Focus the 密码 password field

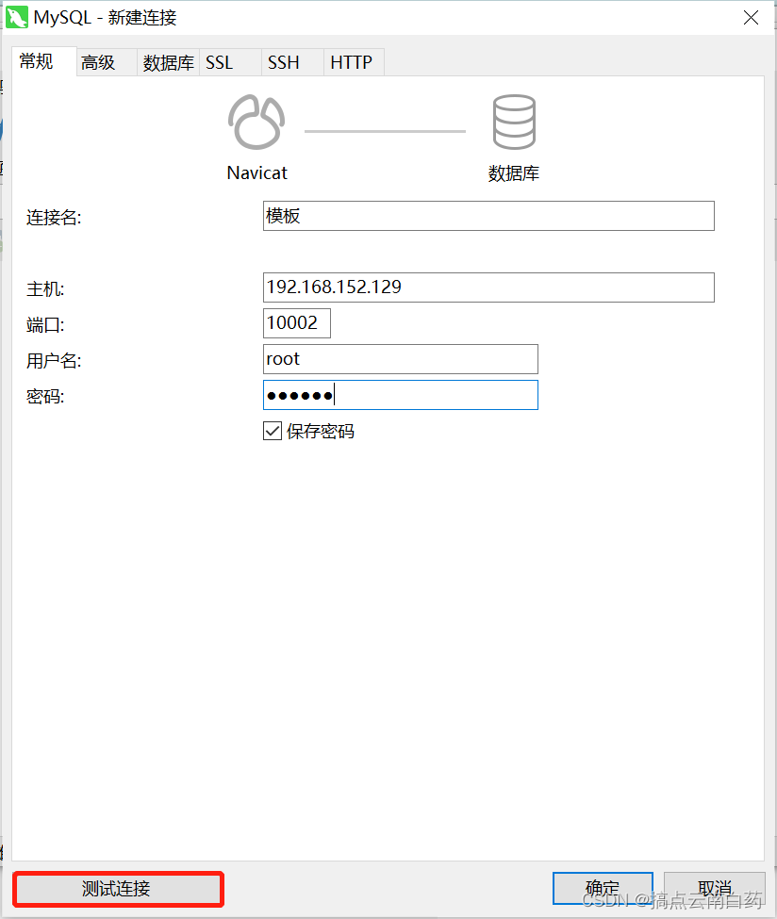click(x=401, y=395)
